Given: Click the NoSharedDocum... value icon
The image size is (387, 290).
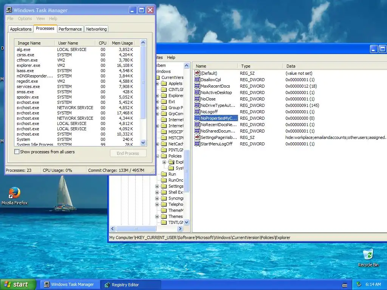Looking at the screenshot, I should [x=197, y=131].
